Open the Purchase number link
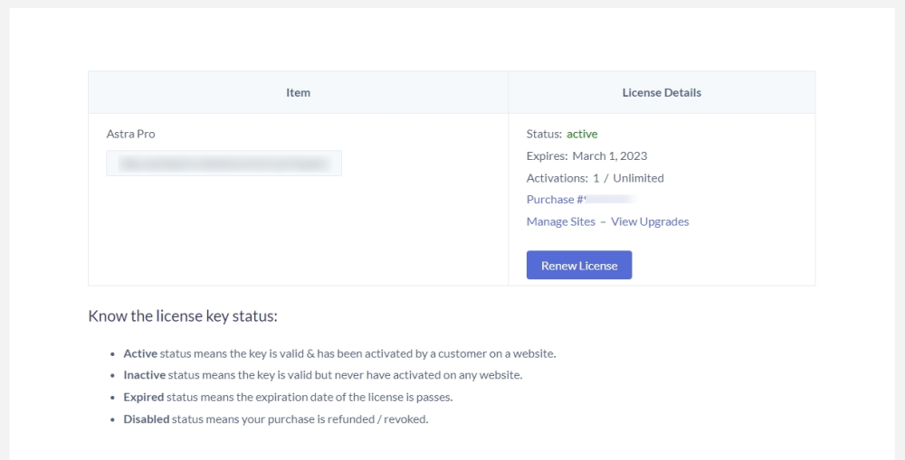905x460 pixels. pos(581,200)
